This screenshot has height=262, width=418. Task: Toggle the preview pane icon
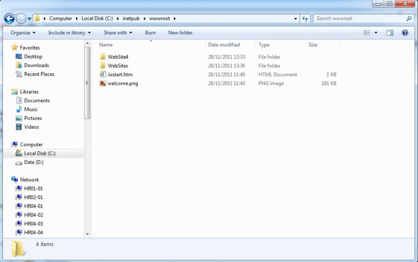[390, 33]
